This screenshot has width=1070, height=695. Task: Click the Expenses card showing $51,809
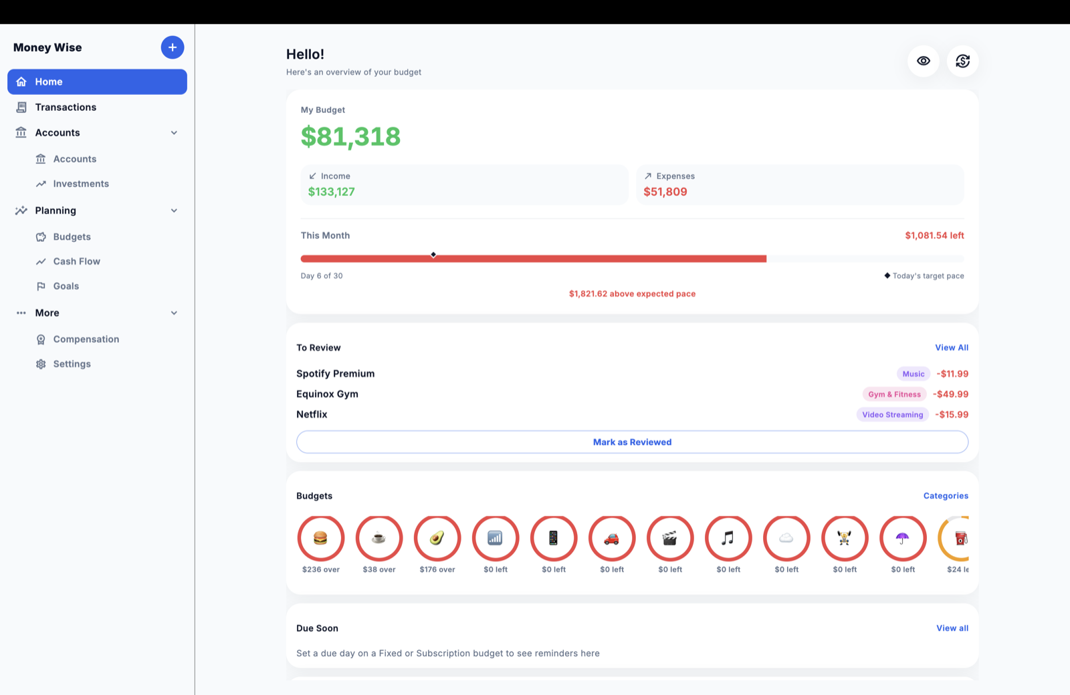(x=800, y=184)
